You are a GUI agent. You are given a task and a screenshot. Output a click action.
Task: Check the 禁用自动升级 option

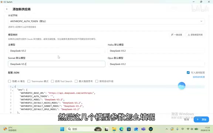(97, 81)
